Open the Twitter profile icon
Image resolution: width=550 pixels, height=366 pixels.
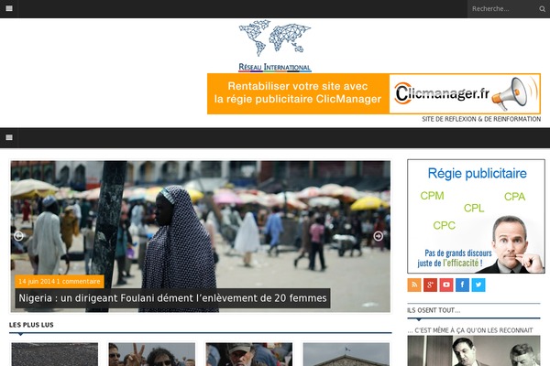[x=478, y=285]
